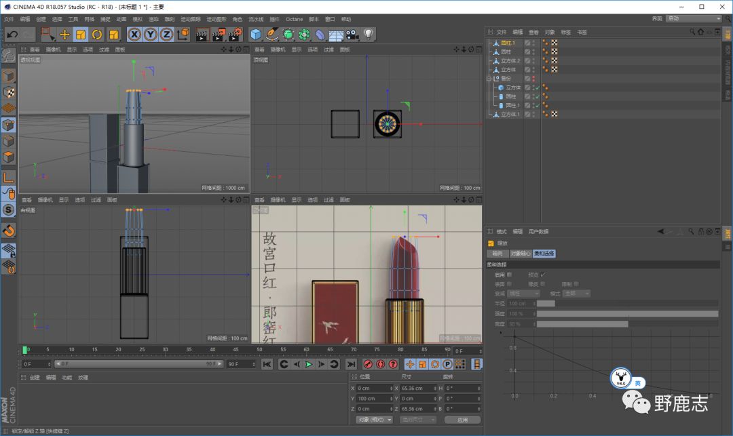
Task: Switch to the 对象轴心 tab
Action: [520, 254]
